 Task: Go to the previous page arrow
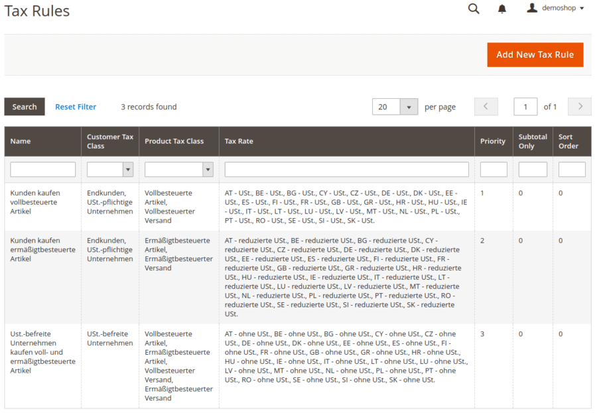point(486,107)
